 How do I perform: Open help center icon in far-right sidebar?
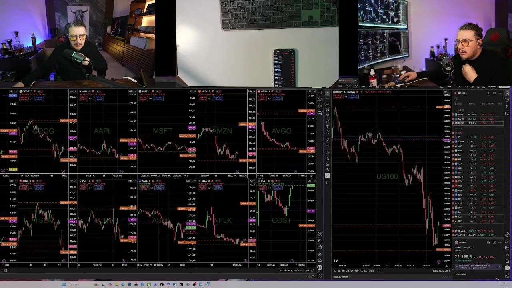507,276
